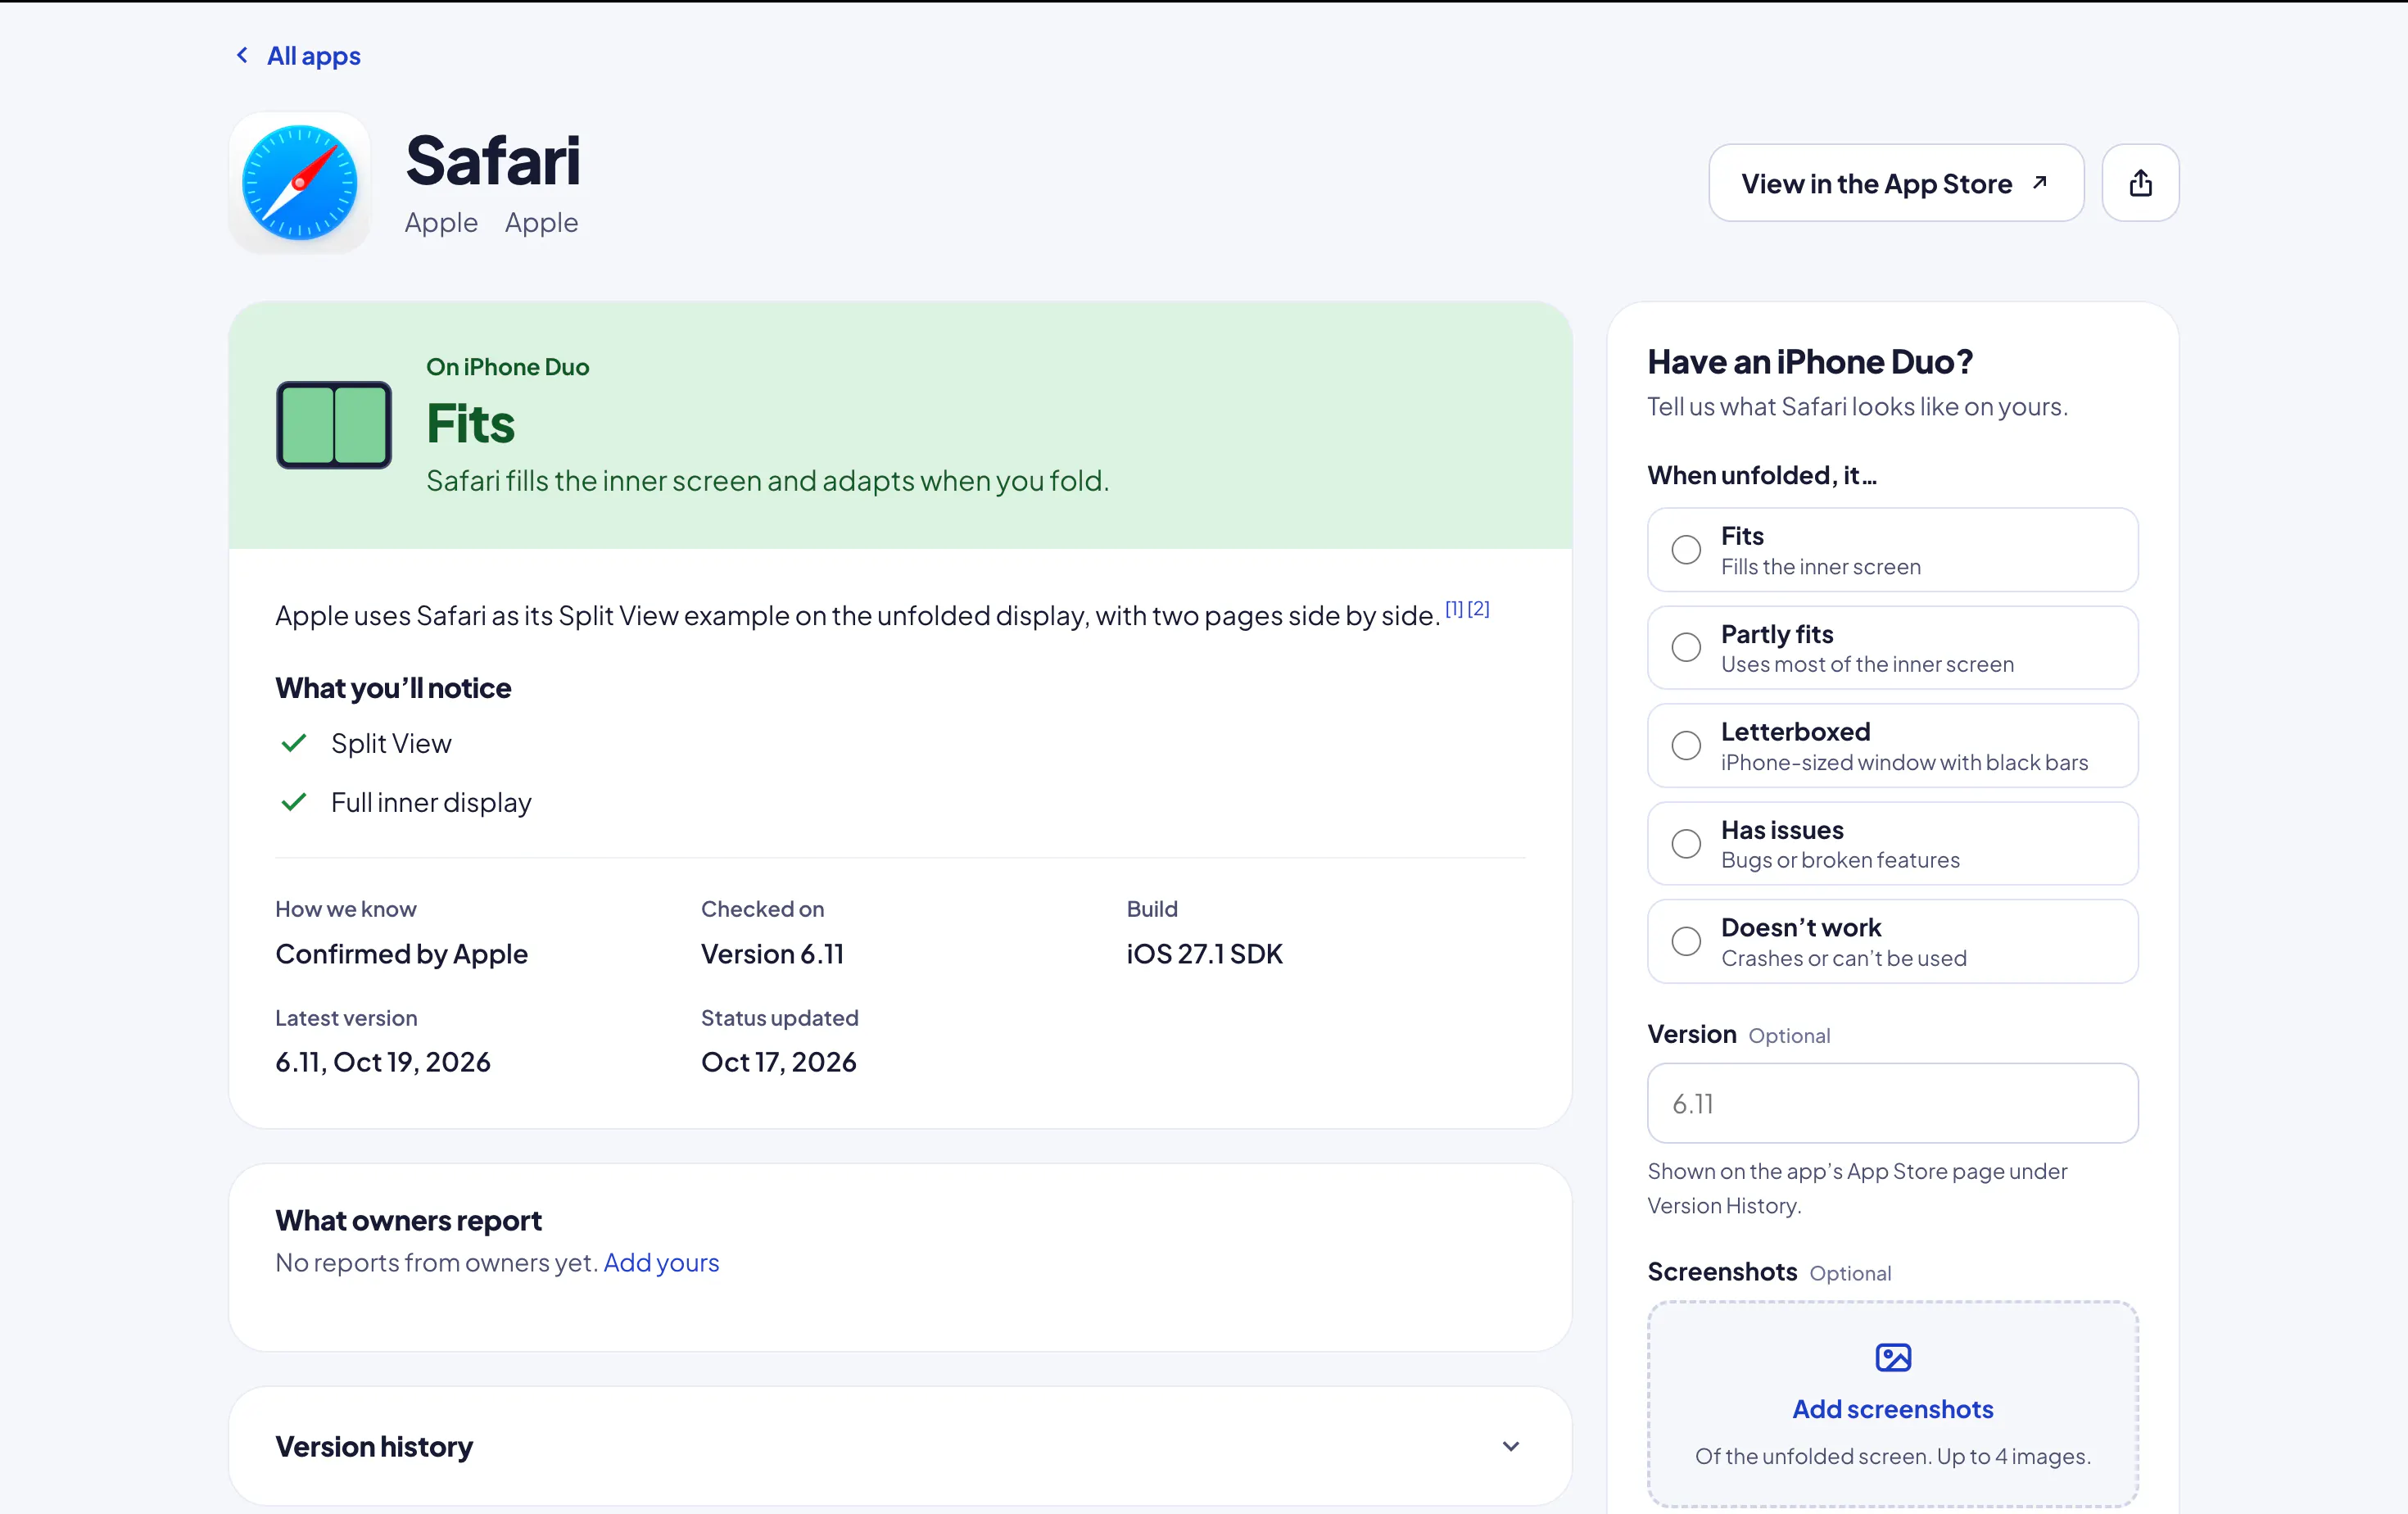Screen dimensions: 2408x1514
Task: Click the latest version 6.11, Oct 19, 2026
Action: [x=383, y=1062]
